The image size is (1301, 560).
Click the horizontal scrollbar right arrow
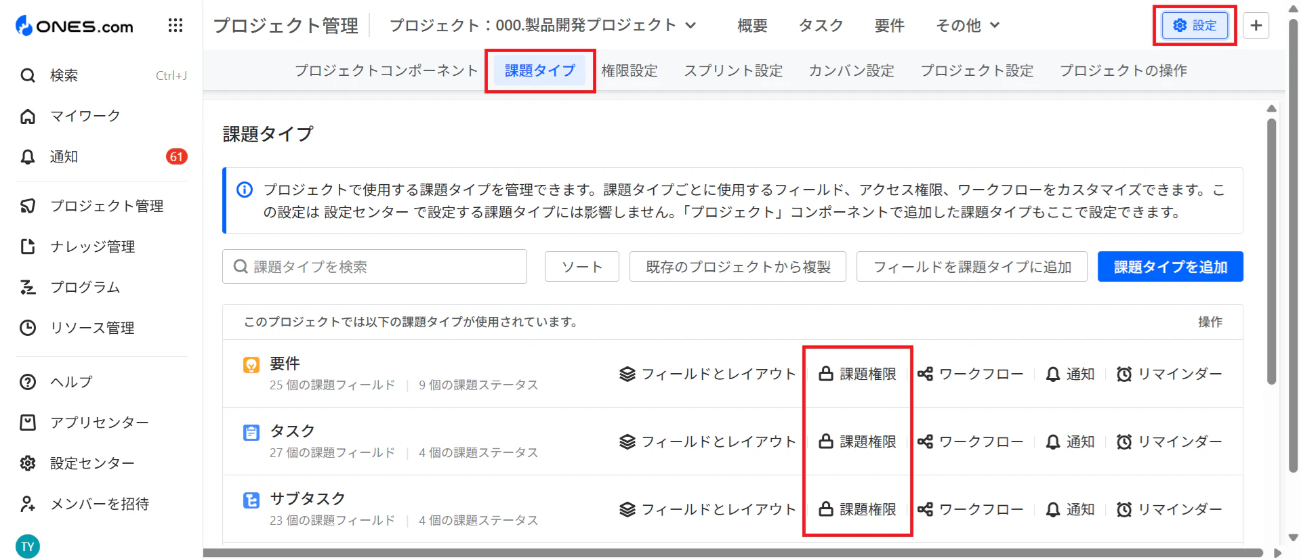click(x=1278, y=553)
